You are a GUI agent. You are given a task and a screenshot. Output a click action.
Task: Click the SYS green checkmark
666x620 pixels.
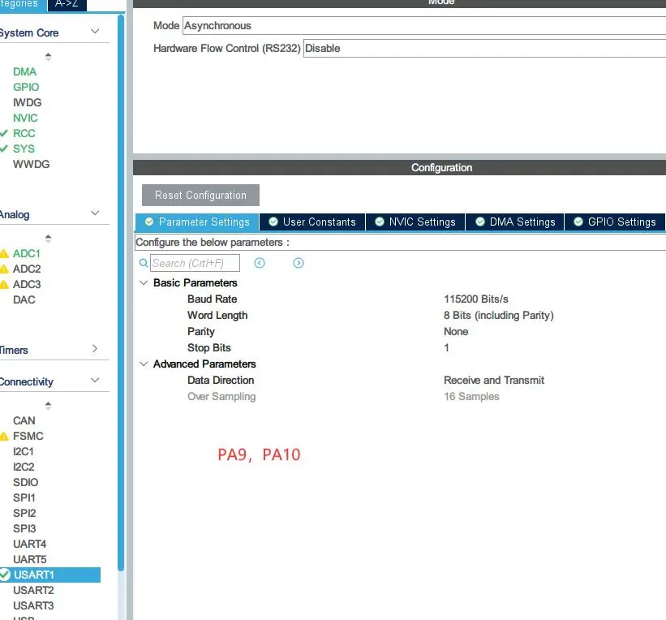(x=5, y=149)
